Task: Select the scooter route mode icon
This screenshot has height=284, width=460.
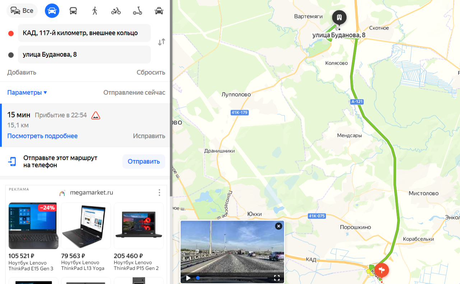Action: tap(138, 11)
